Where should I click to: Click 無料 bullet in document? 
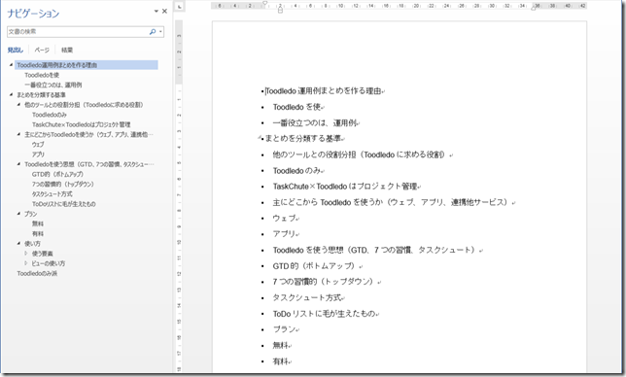pyautogui.click(x=280, y=346)
